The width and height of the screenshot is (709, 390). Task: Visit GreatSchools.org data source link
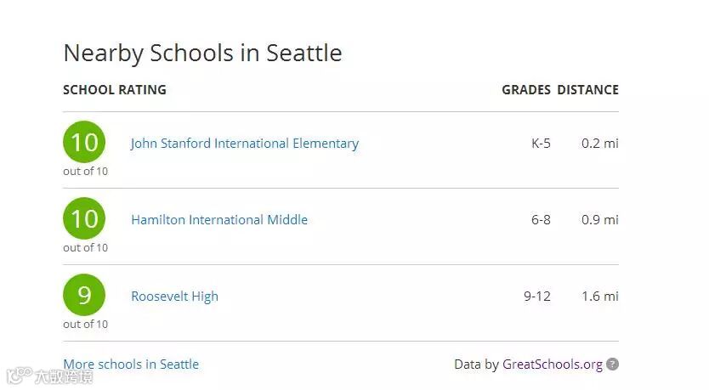[553, 365]
